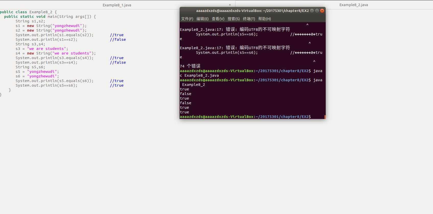The height and width of the screenshot is (214, 433).
Task: Open the terminal 查看(V) menu
Action: tap(218, 19)
